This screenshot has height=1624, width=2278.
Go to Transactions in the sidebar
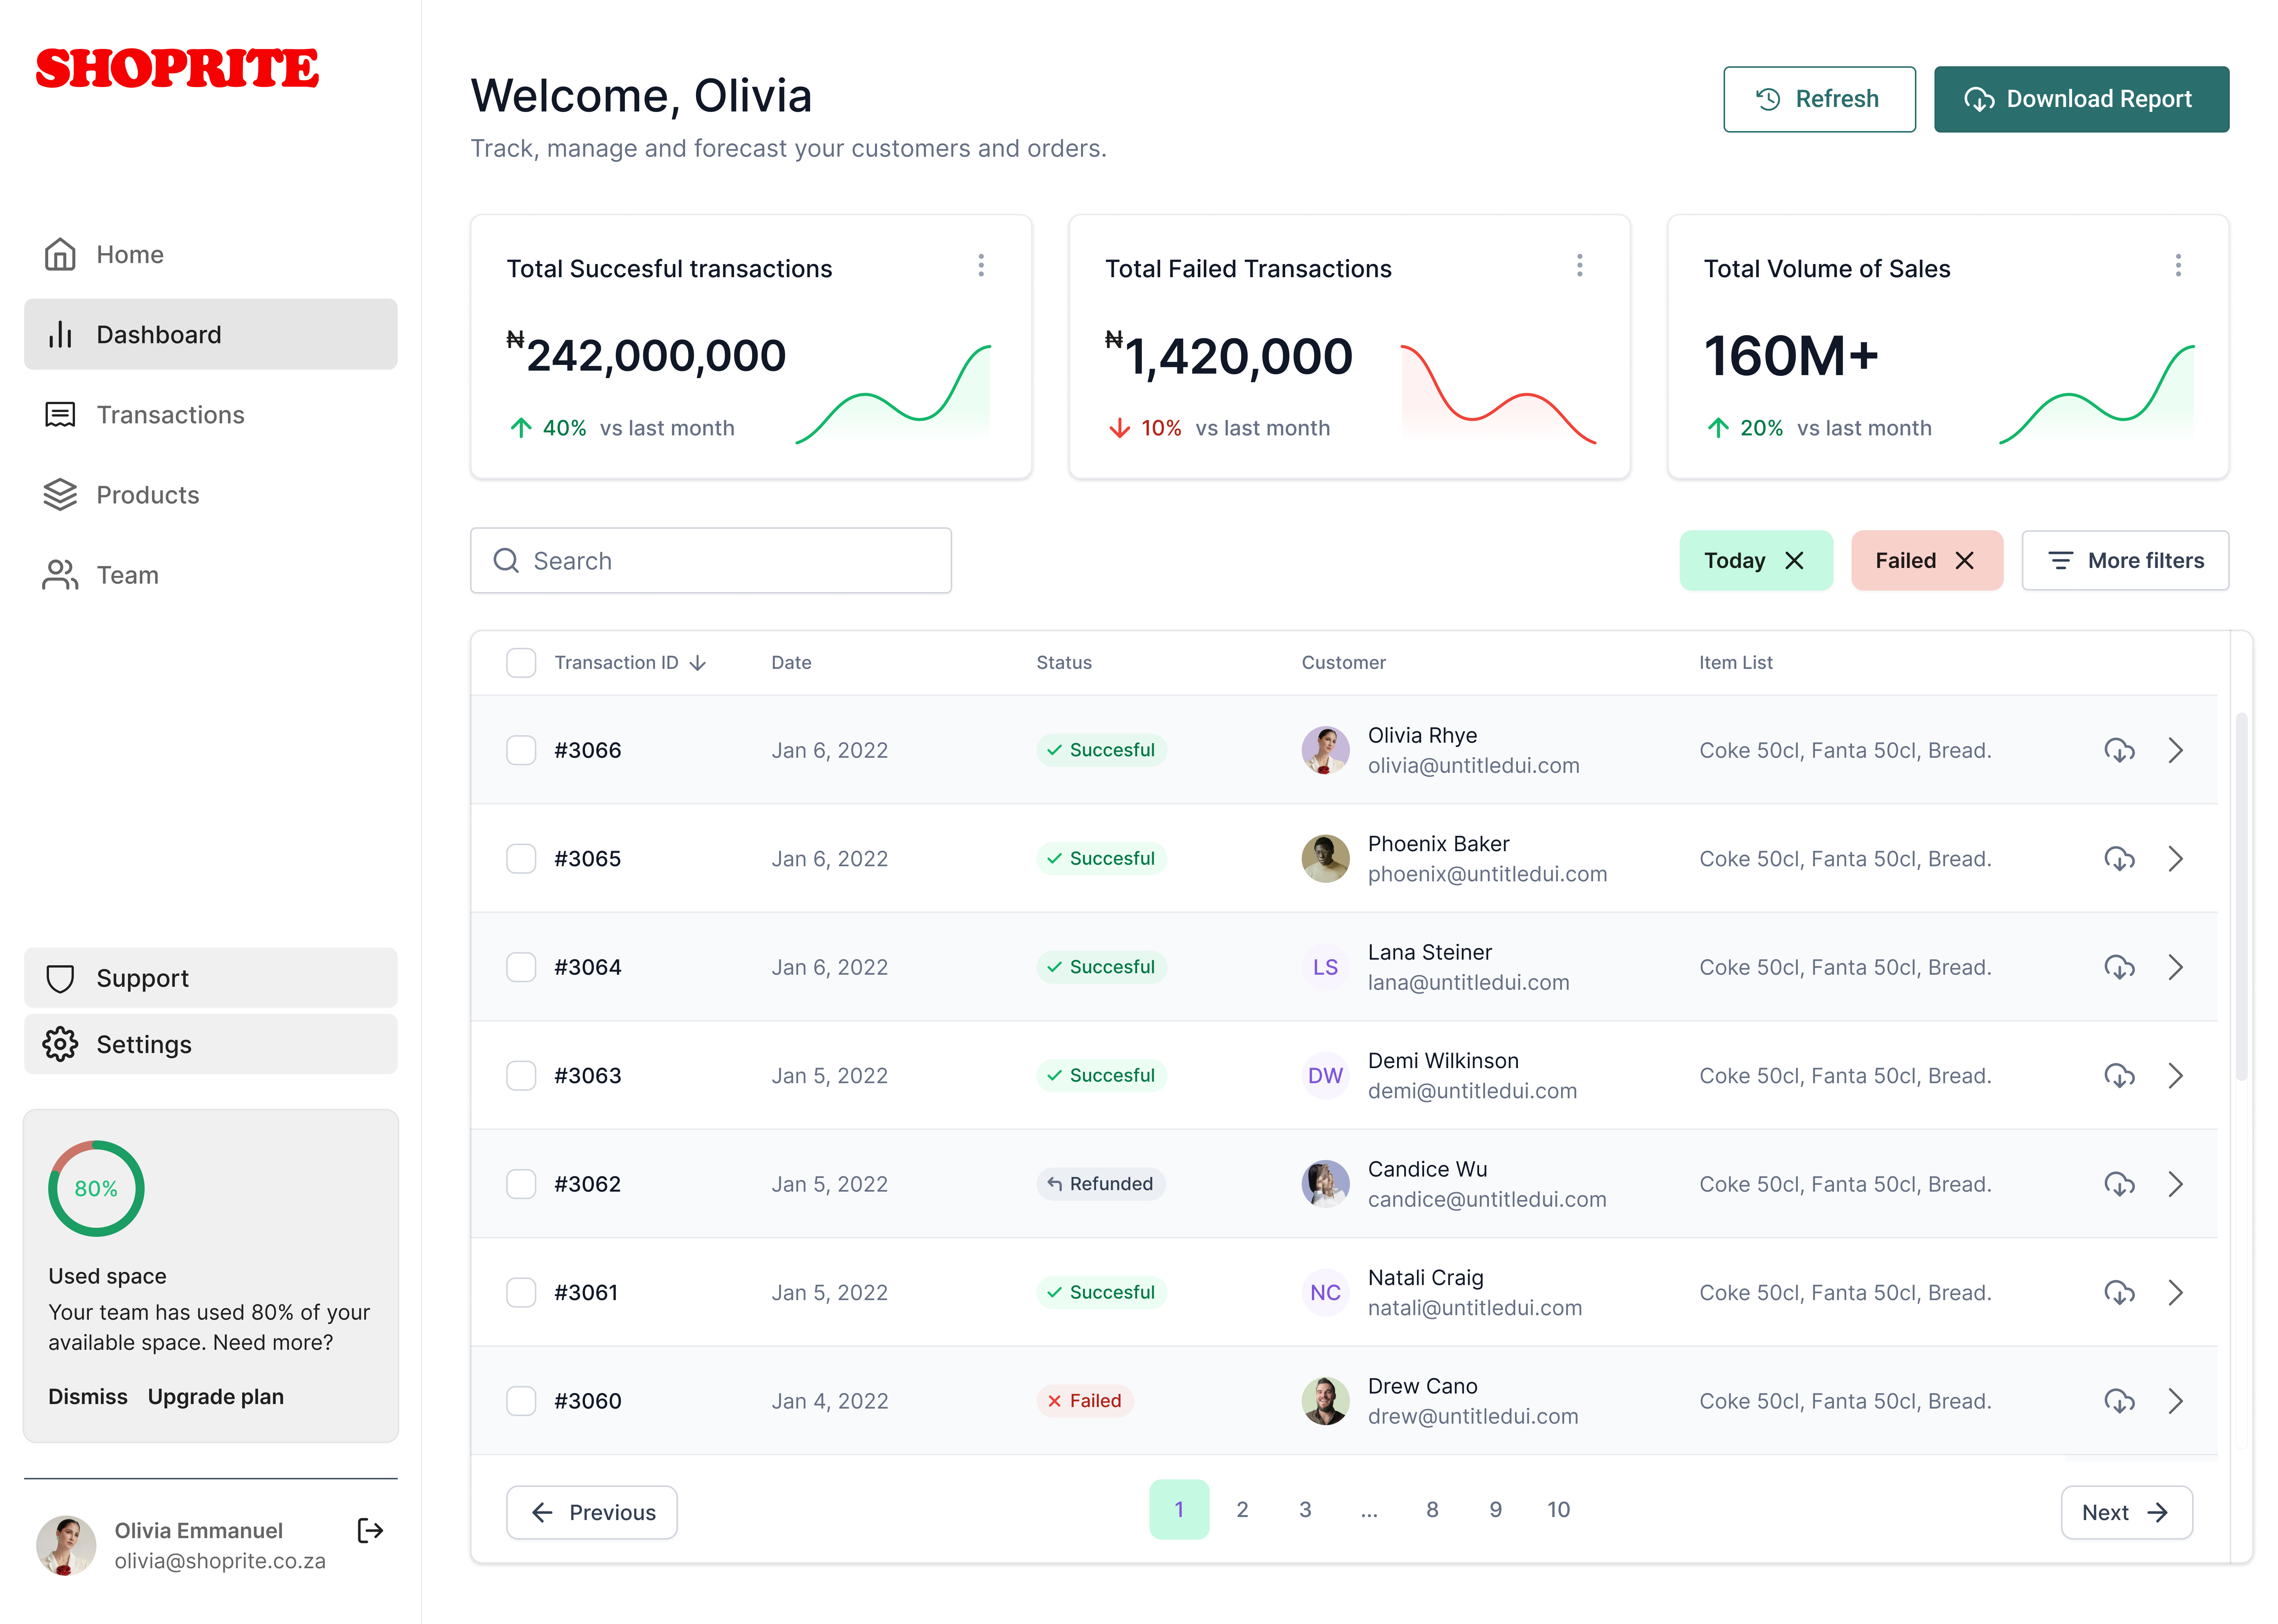[170, 415]
